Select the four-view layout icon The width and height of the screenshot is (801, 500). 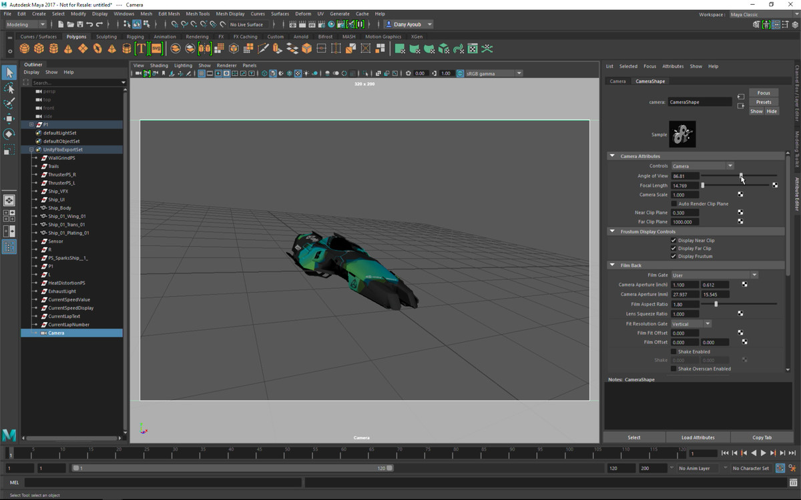pos(9,216)
